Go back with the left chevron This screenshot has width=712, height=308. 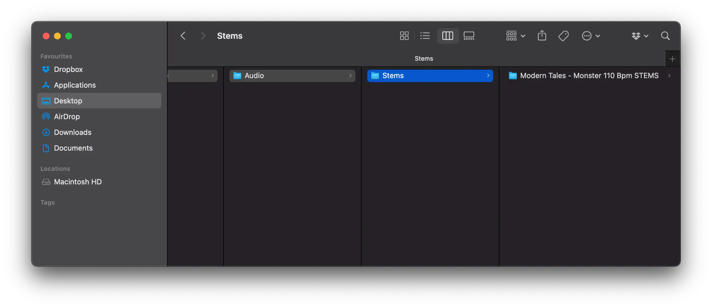point(183,36)
